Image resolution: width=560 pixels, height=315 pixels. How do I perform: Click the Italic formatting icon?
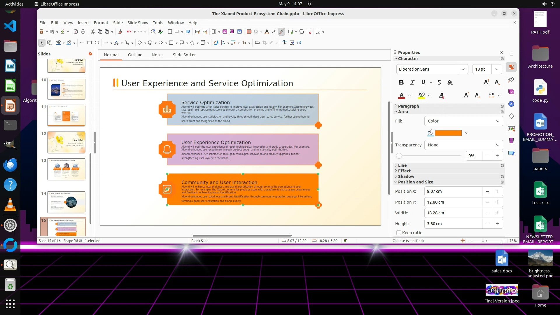(x=412, y=82)
